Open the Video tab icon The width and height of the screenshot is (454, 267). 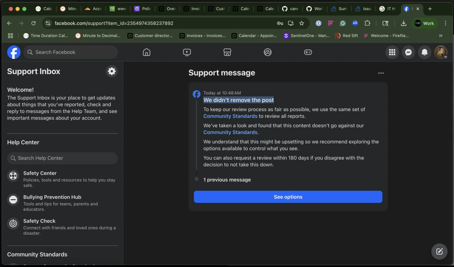point(187,52)
